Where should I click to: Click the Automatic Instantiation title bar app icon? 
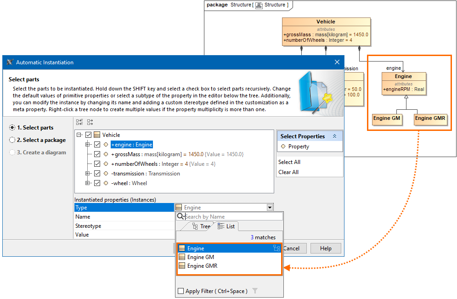10,62
